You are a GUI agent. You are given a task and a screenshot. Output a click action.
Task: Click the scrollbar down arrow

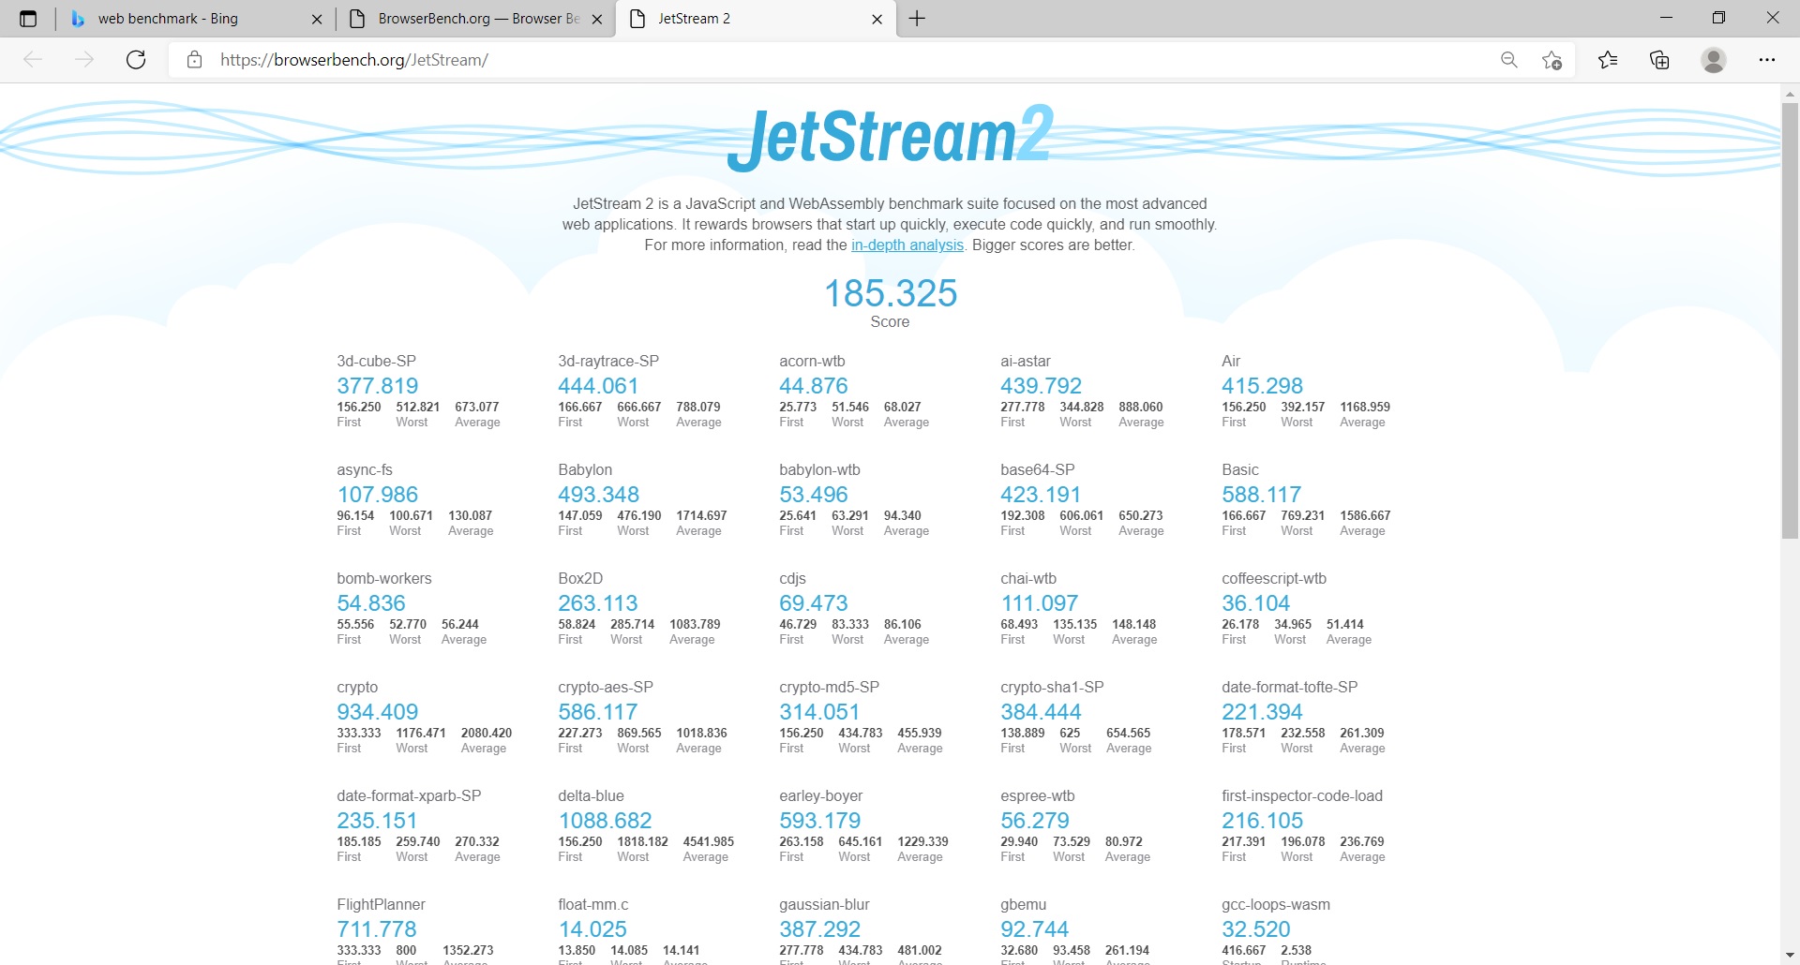click(1790, 955)
